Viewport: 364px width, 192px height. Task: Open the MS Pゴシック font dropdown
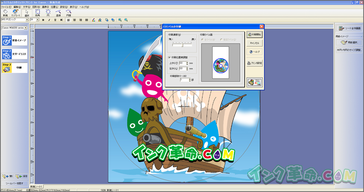click(27, 20)
